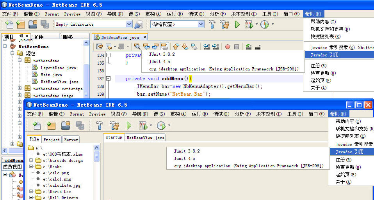Expand the netbeandemo.image package node
Viewport: 374px width, 200px height.
pyautogui.click(x=20, y=95)
